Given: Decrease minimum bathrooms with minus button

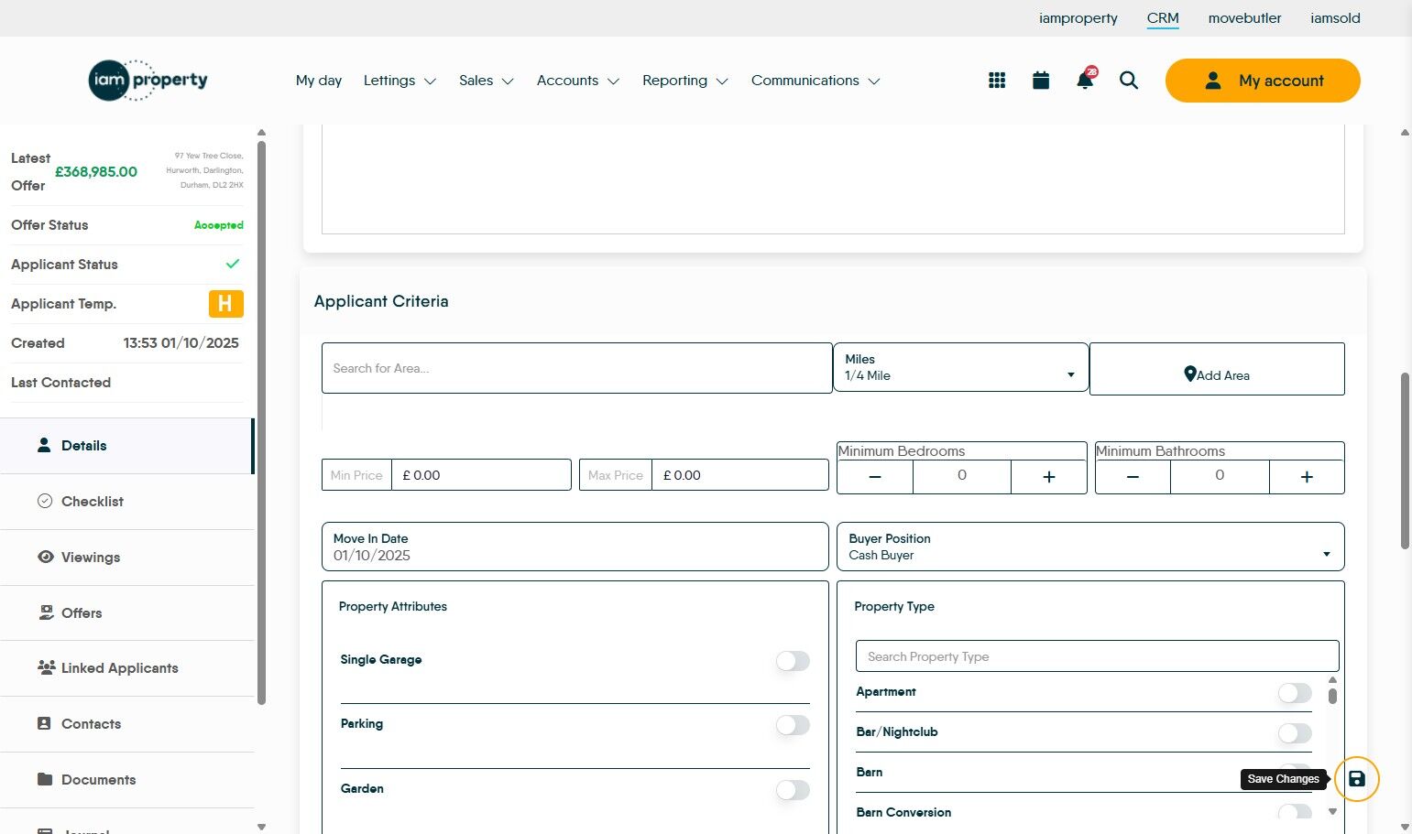Looking at the screenshot, I should (1133, 477).
